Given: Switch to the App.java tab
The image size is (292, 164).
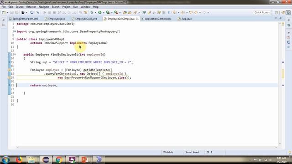Looking at the screenshot, I should [185, 19].
